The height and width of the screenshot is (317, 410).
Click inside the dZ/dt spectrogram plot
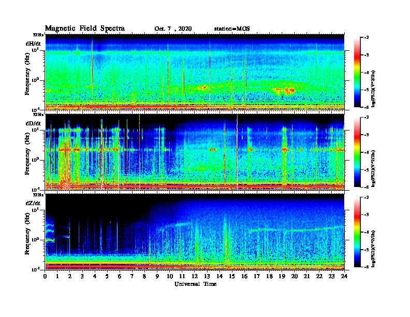[195, 232]
